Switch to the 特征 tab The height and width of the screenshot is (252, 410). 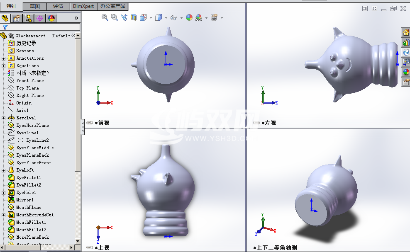[x=12, y=6]
